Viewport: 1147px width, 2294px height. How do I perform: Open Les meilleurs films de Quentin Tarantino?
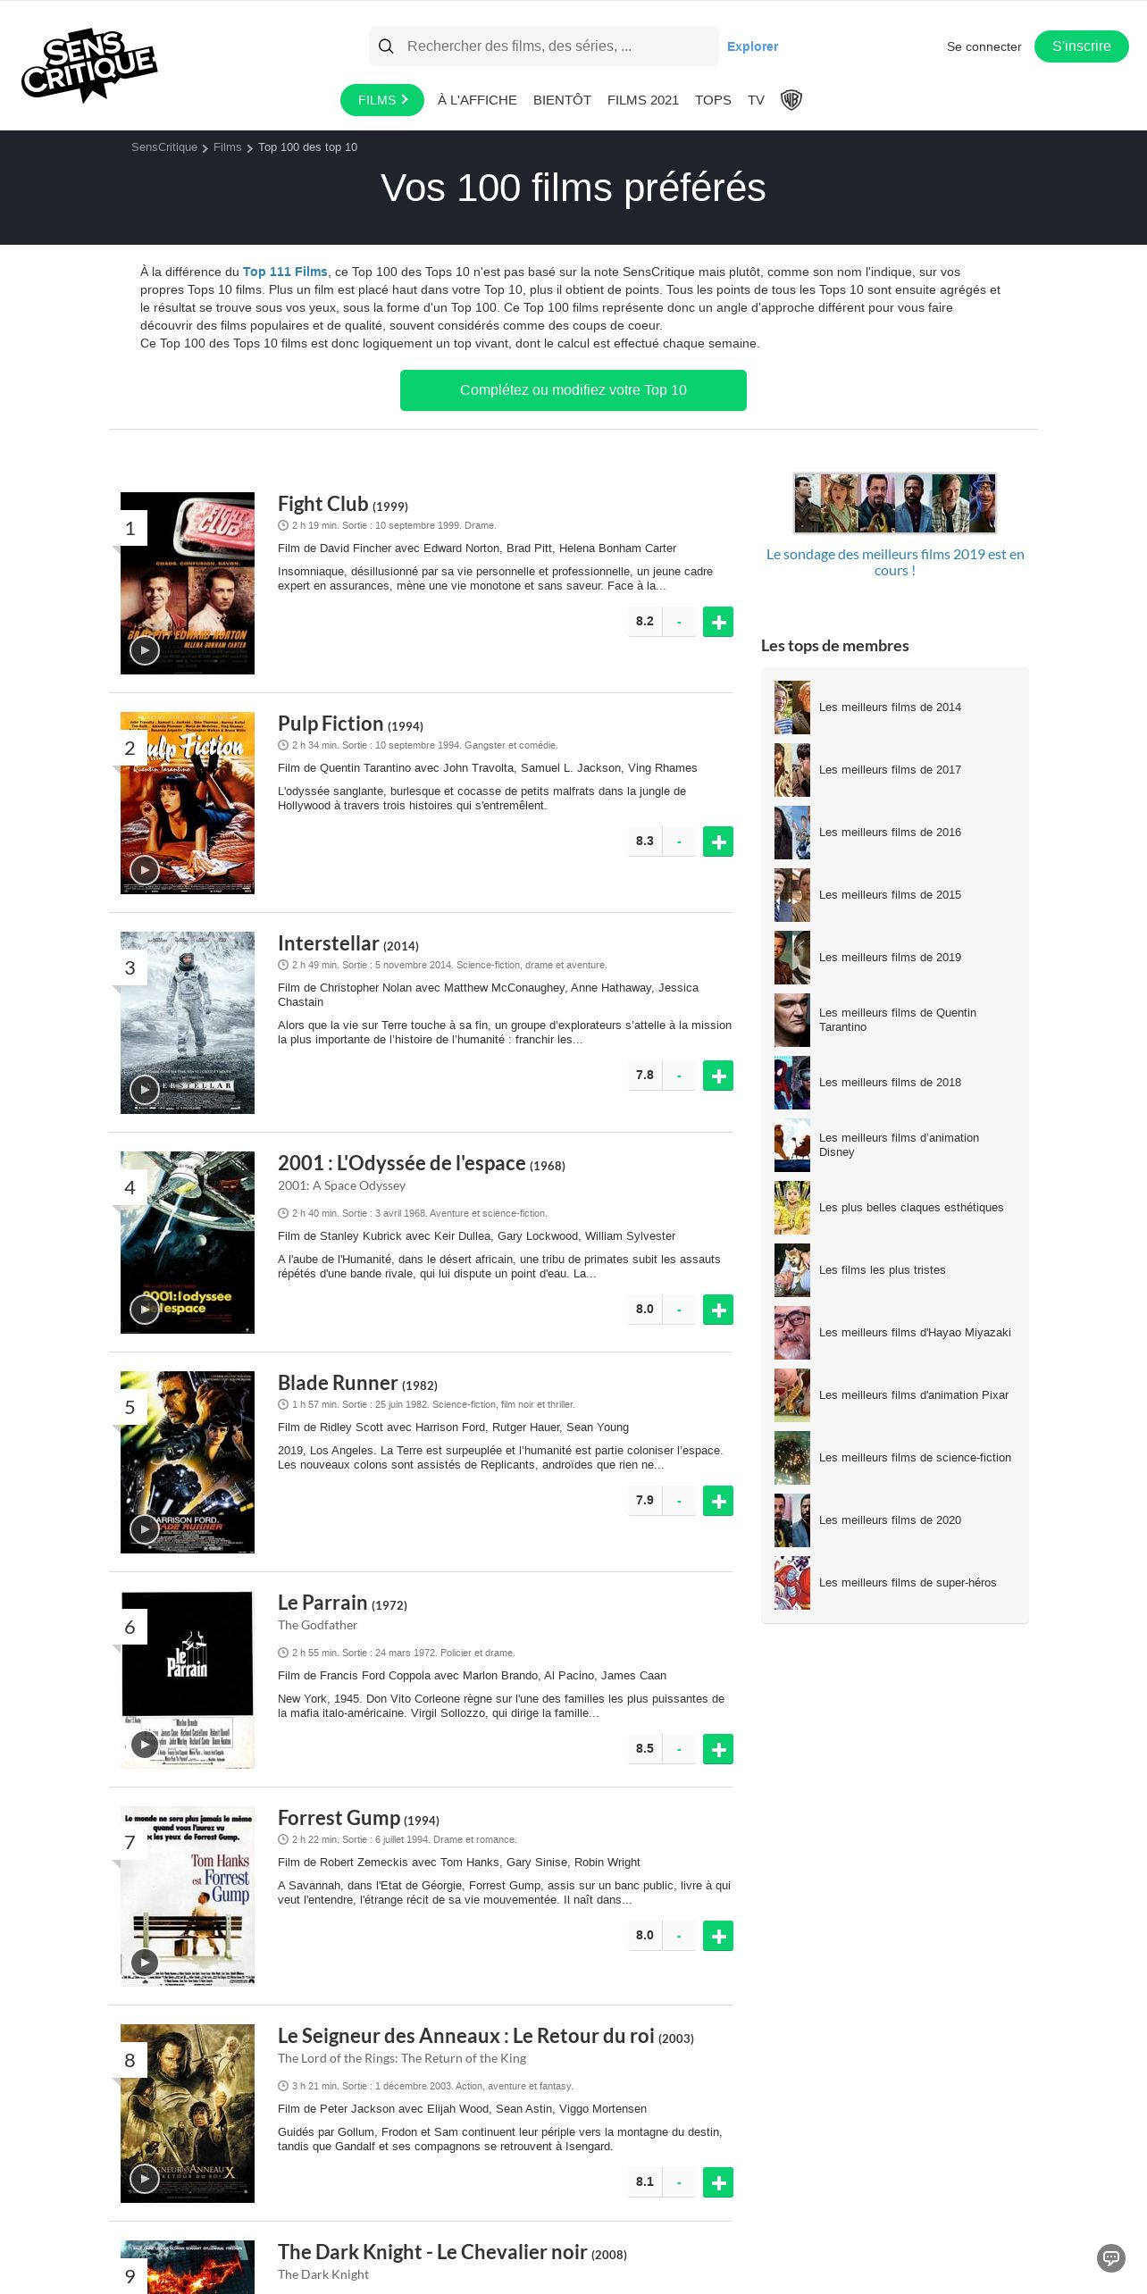point(898,1020)
